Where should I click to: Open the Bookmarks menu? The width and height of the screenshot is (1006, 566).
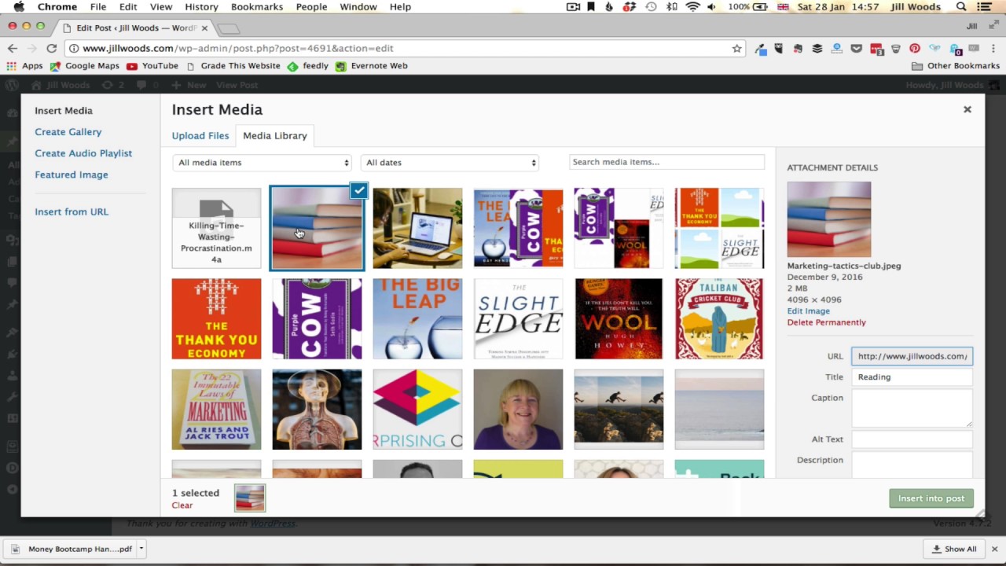257,7
